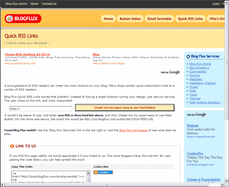Open www.superbhosting.net ad URL
229x187 pixels.
coord(20,63)
